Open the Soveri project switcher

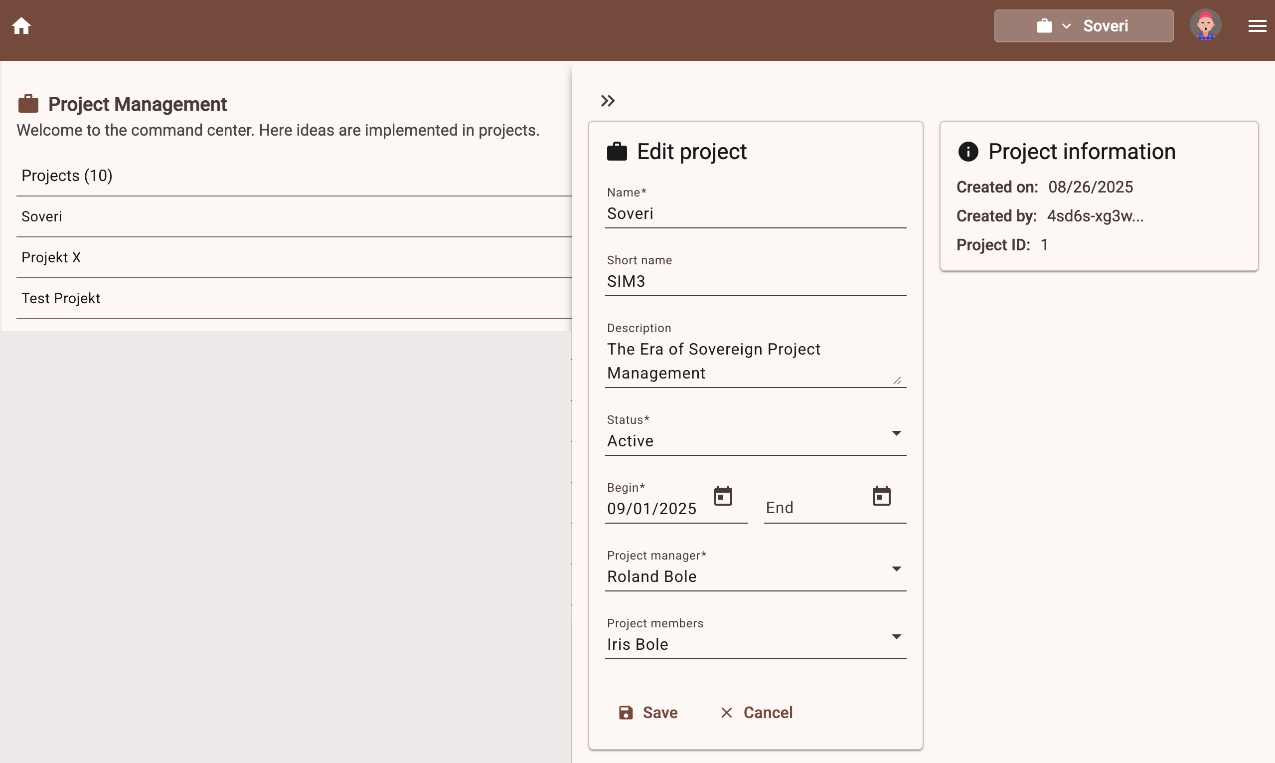coord(1083,26)
